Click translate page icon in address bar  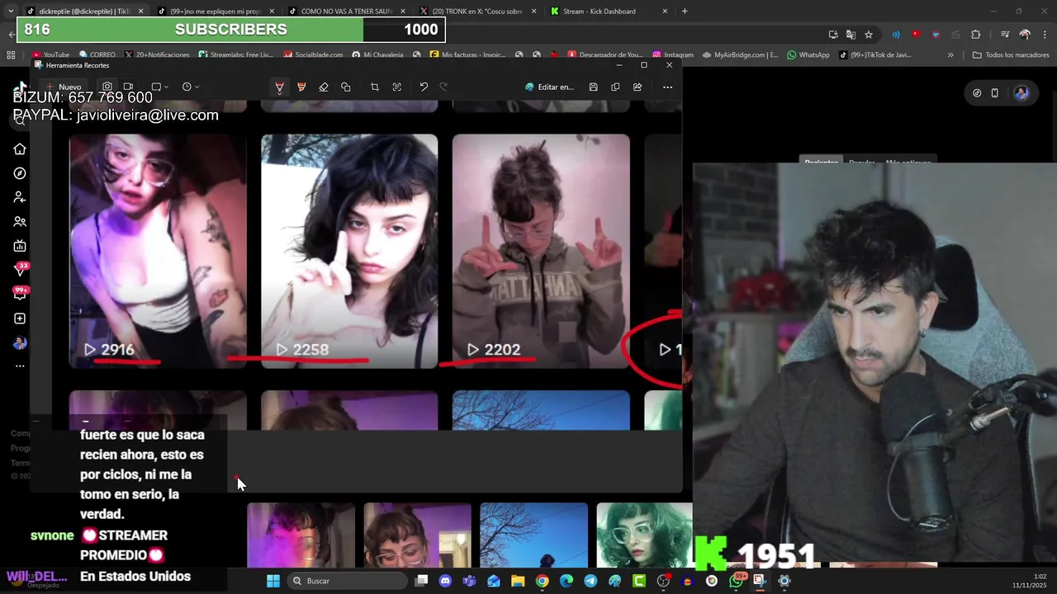click(851, 35)
